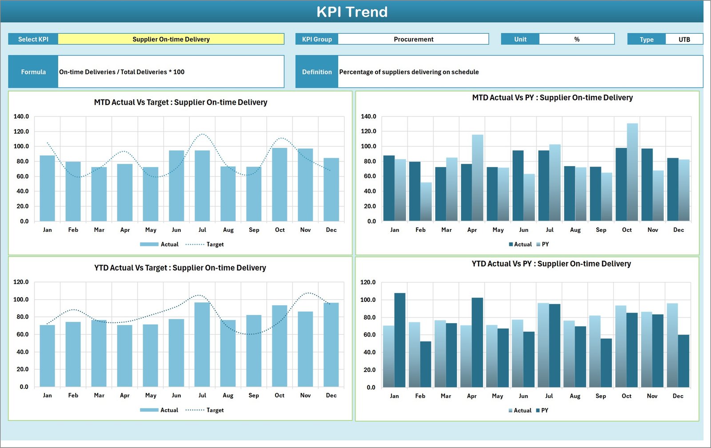Select the Target trend line in MTD chart
The width and height of the screenshot is (711, 448).
point(203,135)
